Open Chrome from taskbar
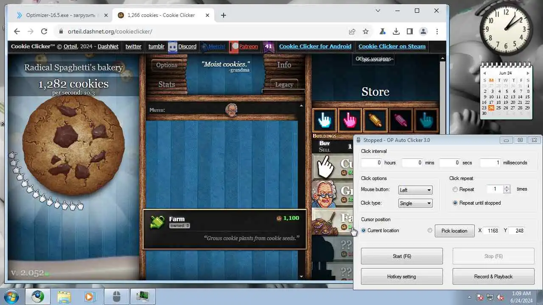Image resolution: width=543 pixels, height=305 pixels. [37, 297]
